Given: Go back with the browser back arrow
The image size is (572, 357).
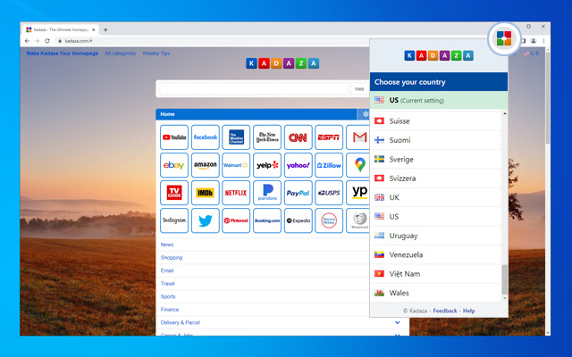Looking at the screenshot, I should click(27, 41).
